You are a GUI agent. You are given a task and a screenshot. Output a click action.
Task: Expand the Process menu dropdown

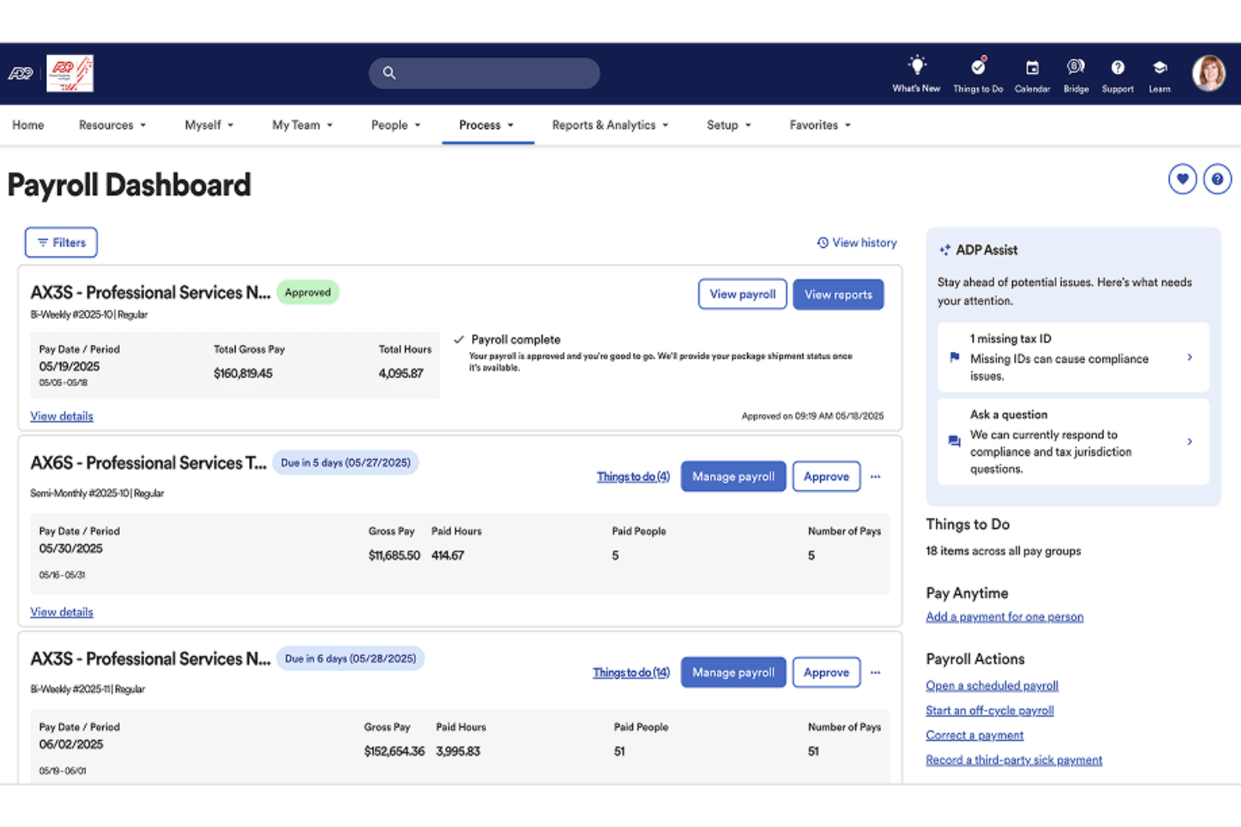click(x=486, y=125)
